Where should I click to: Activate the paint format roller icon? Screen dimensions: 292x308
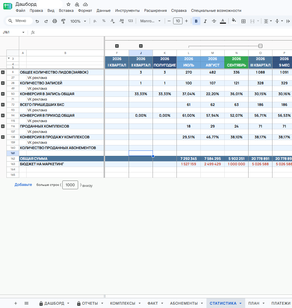[63, 21]
